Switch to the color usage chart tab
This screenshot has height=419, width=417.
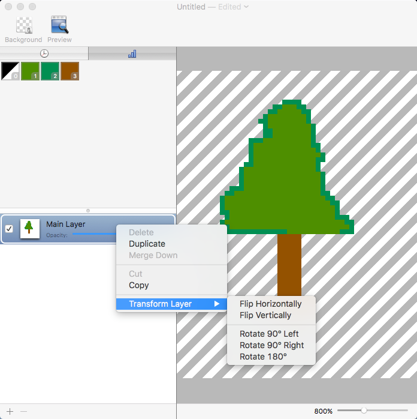click(x=132, y=53)
